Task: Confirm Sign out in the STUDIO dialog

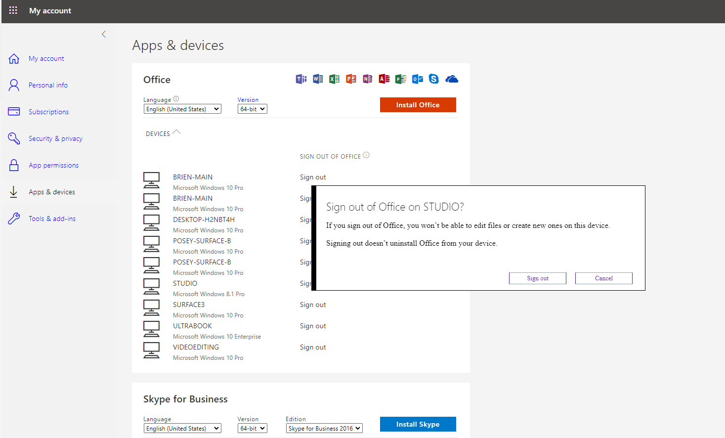Action: click(x=538, y=278)
